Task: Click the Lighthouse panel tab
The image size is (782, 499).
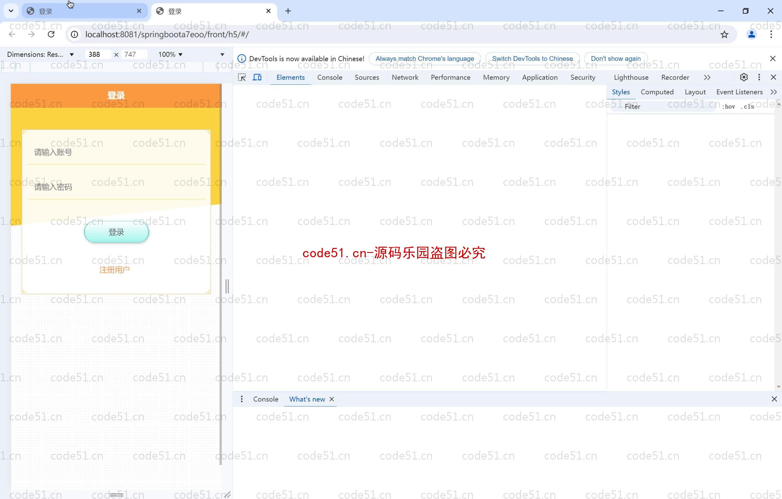Action: pyautogui.click(x=631, y=77)
